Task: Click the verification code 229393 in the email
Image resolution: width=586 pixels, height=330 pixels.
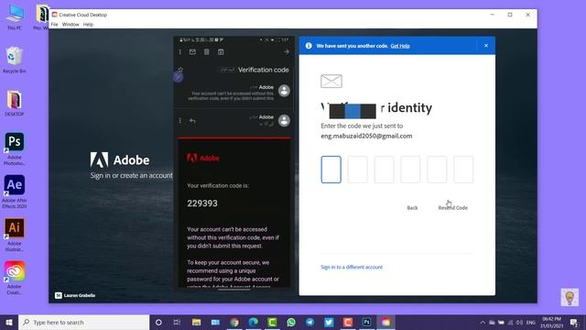Action: click(x=202, y=203)
